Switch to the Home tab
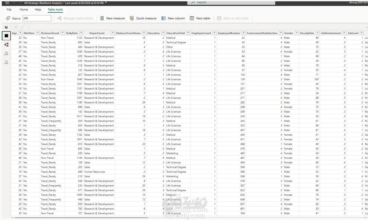Image resolution: width=368 pixels, height=220 pixels. click(24, 10)
